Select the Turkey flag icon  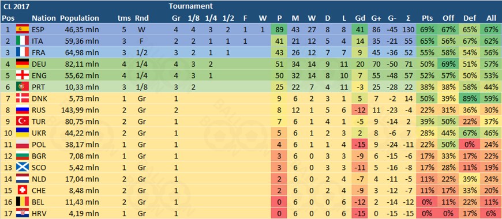[23, 122]
